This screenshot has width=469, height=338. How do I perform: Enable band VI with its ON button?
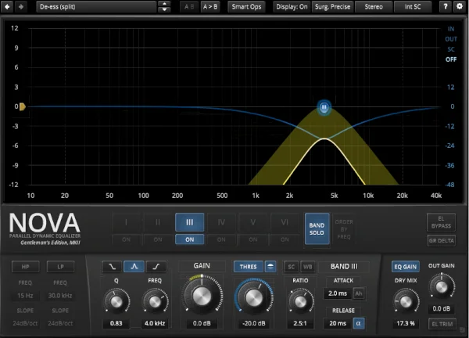click(x=285, y=239)
